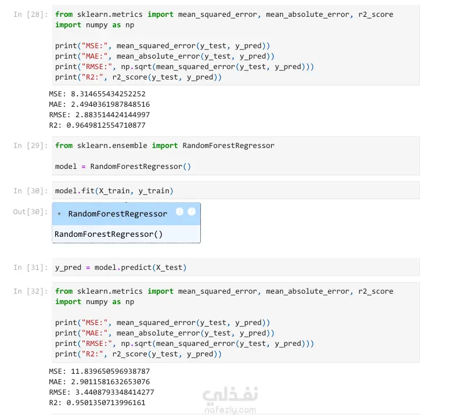Focus the y_pred = model.predict(X_test) cell

coord(236,268)
